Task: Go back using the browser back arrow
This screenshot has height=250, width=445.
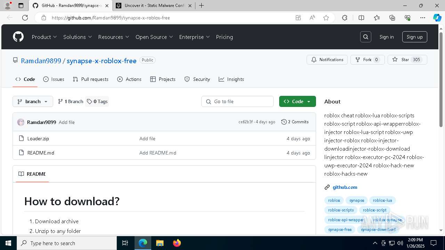Action: pos(10,18)
